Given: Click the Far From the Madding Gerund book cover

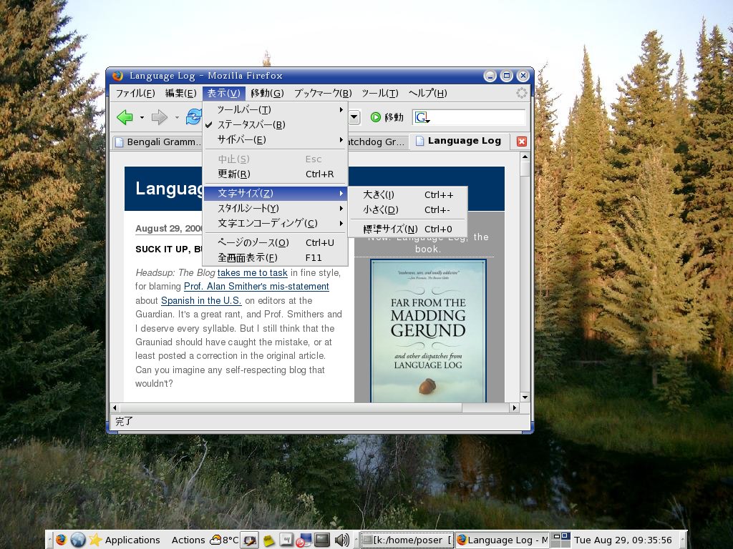Looking at the screenshot, I should 428,330.
